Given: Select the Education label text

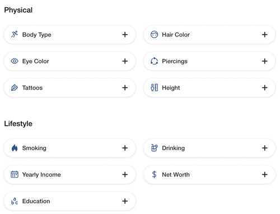Looking at the screenshot, I should (36, 201).
